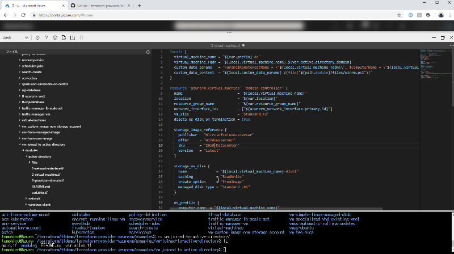Expand the files folder

click(x=30, y=162)
